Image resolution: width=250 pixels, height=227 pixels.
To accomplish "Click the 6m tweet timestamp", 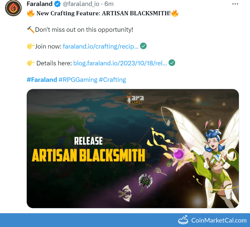I will 109,4.
